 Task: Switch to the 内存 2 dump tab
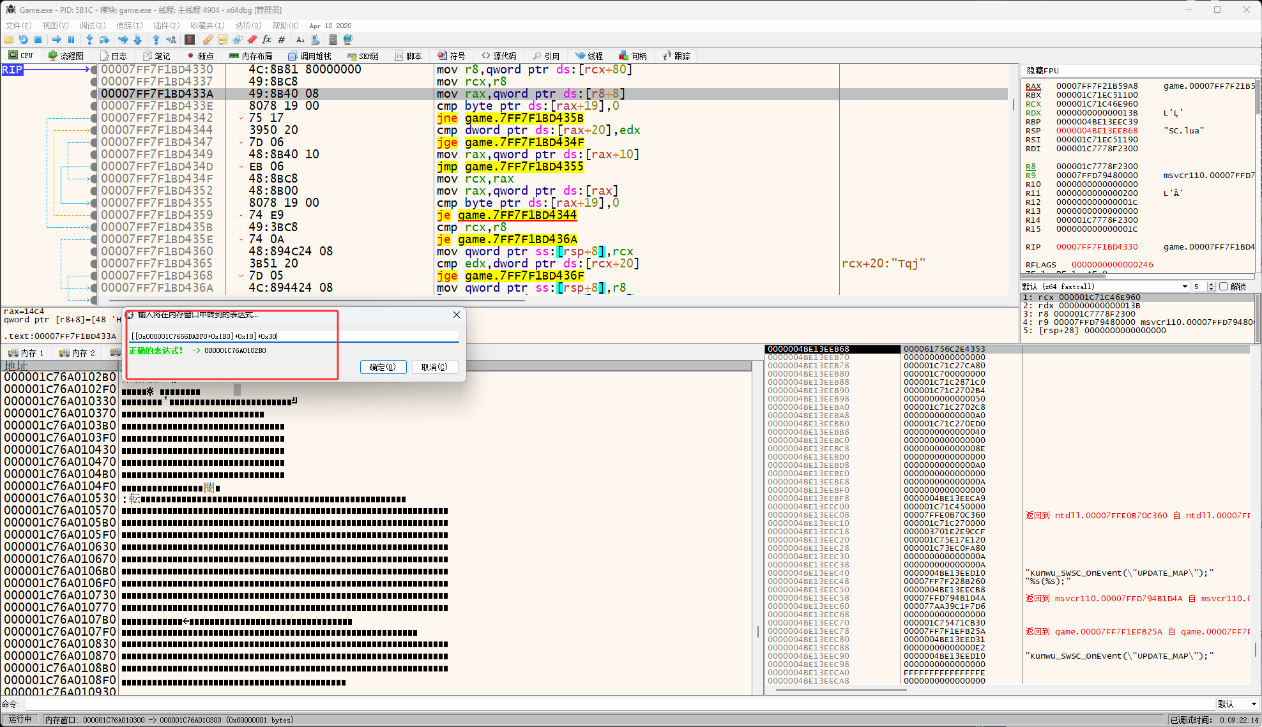77,353
